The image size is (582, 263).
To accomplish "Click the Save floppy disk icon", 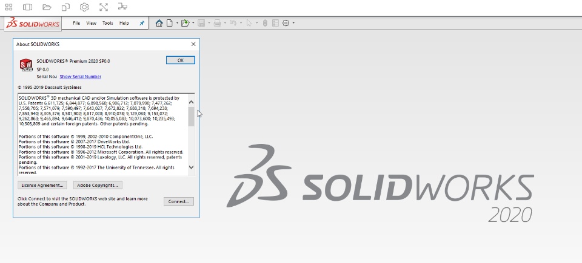I will [201, 23].
